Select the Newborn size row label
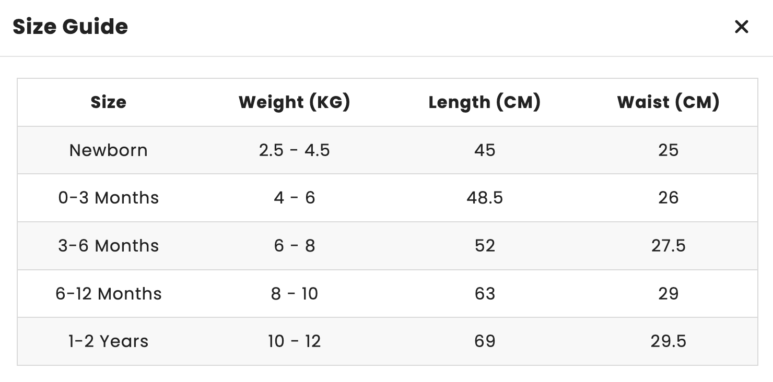This screenshot has height=382, width=773. click(x=109, y=150)
